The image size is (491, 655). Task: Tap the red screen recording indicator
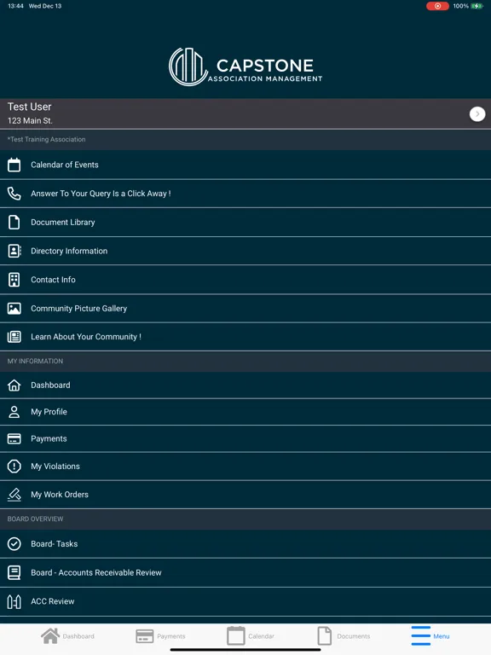point(437,6)
